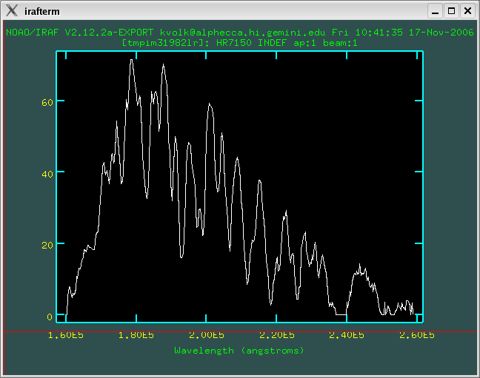The width and height of the screenshot is (480, 378).
Task: Click the x-axis label 1.60E5
Action: pos(66,335)
